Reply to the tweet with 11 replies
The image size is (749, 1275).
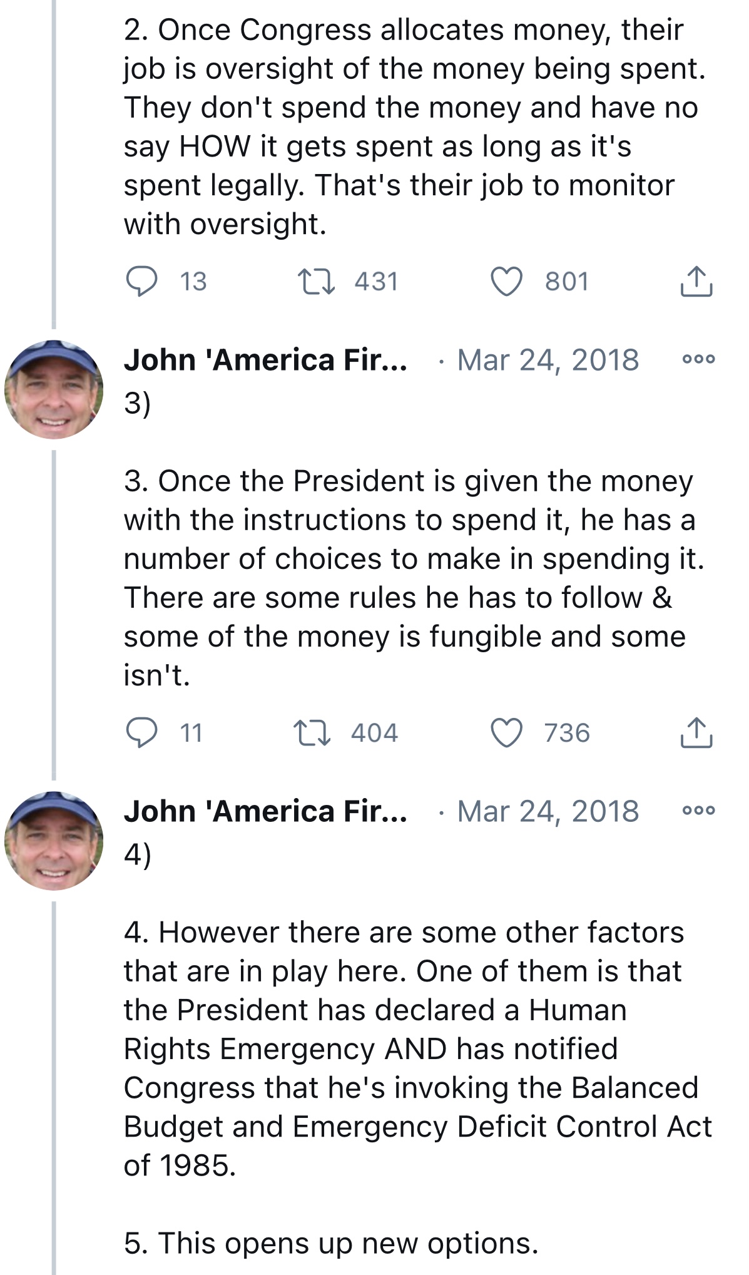pyautogui.click(x=142, y=732)
